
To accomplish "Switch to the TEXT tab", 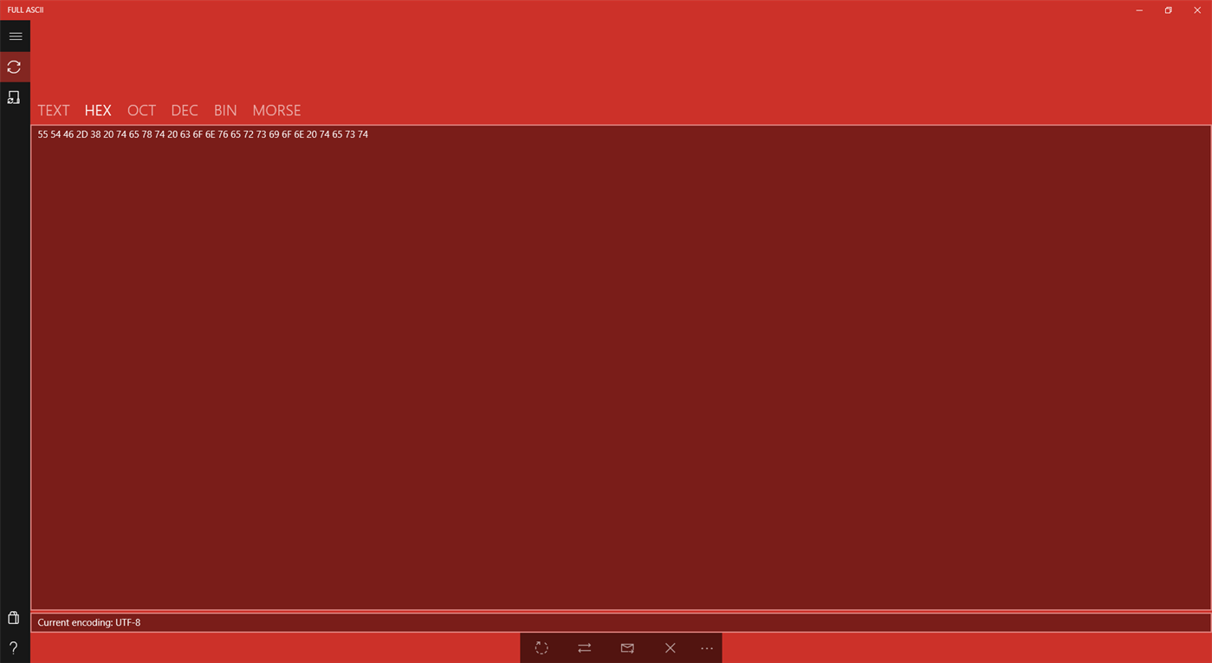I will 53,110.
